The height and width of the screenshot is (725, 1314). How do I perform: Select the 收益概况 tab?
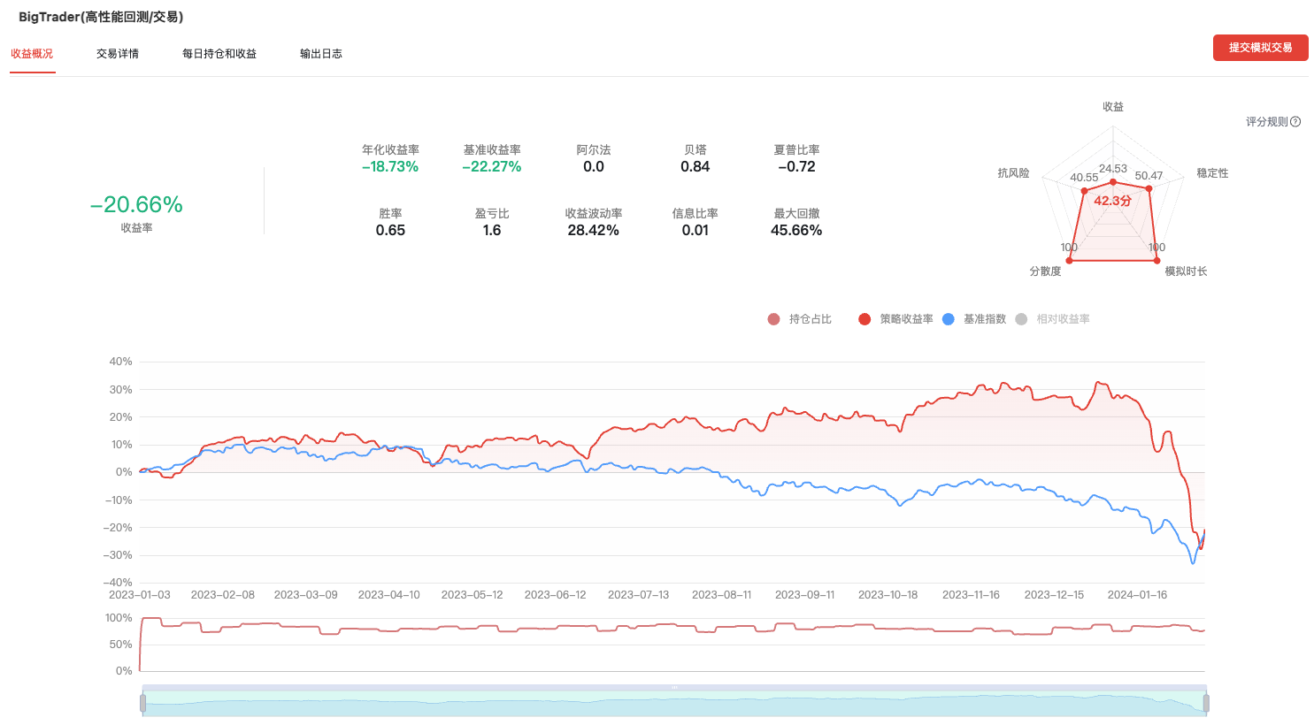click(x=32, y=54)
